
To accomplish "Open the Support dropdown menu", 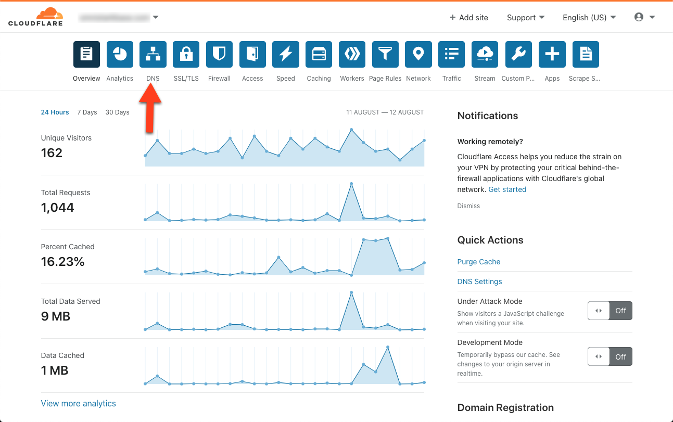I will [x=526, y=18].
